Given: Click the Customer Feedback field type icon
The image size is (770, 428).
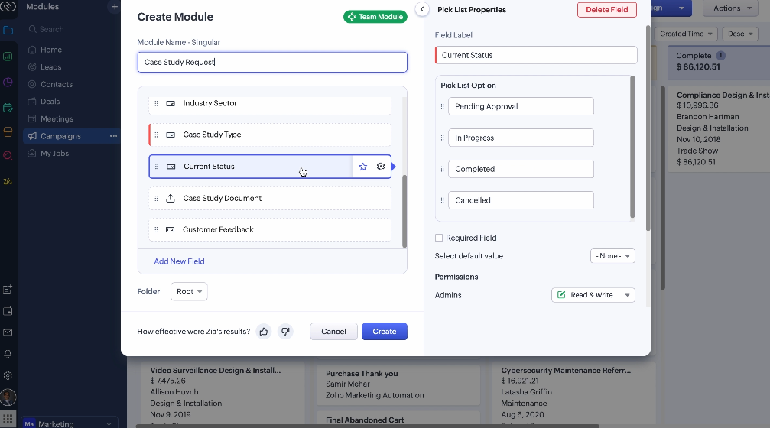Looking at the screenshot, I should pyautogui.click(x=170, y=230).
